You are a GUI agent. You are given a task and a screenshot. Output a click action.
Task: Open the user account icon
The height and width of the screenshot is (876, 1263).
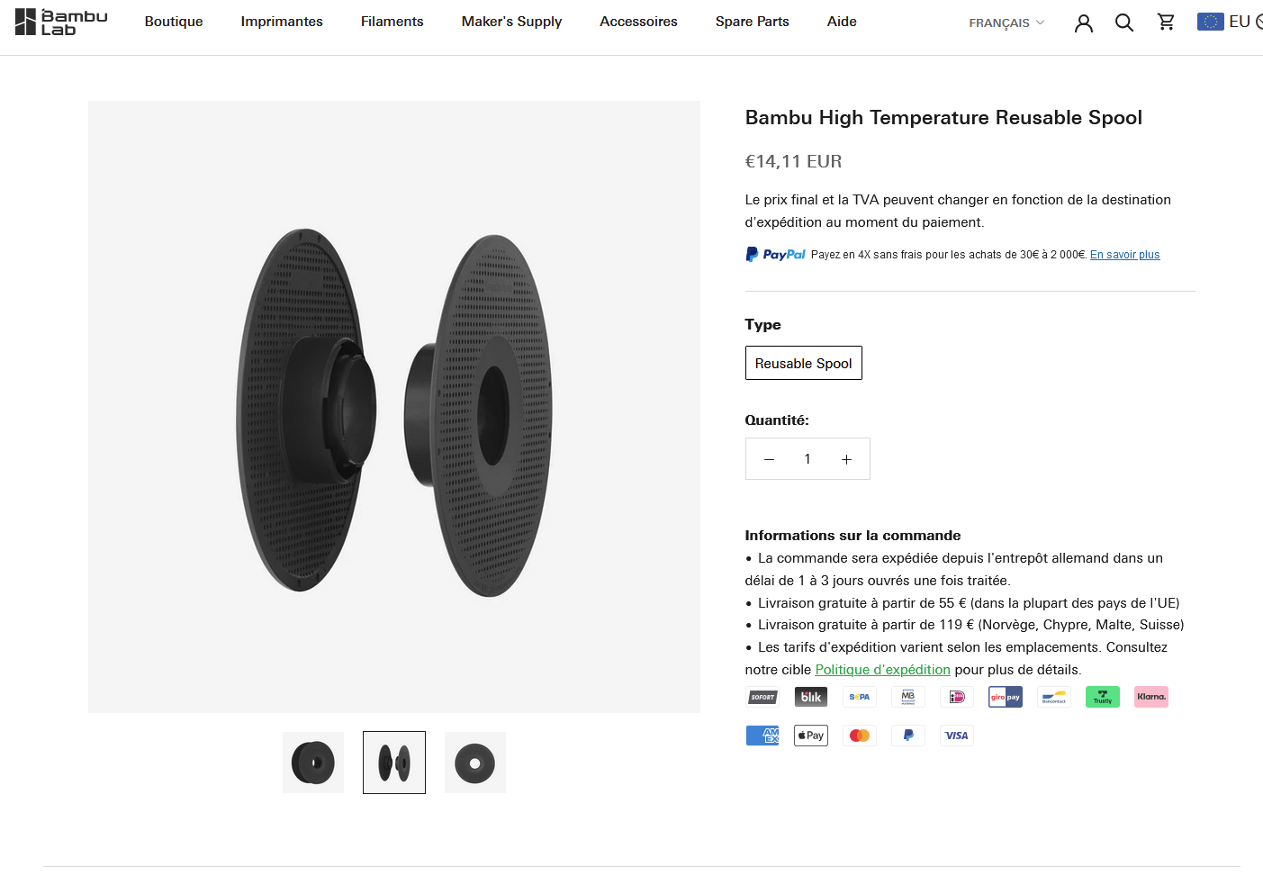coord(1083,23)
